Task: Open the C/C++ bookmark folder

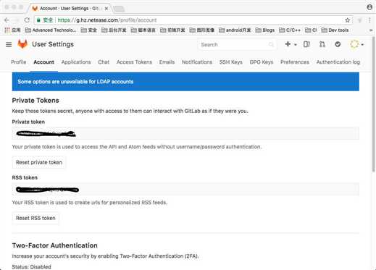Action: [x=290, y=30]
